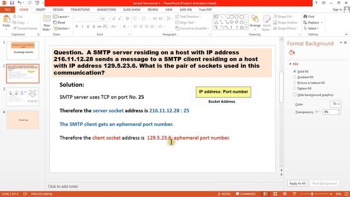350x197 pixels.
Task: Open the Section dropdown
Action: 62,28
